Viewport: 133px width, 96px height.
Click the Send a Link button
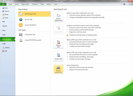(59, 30)
